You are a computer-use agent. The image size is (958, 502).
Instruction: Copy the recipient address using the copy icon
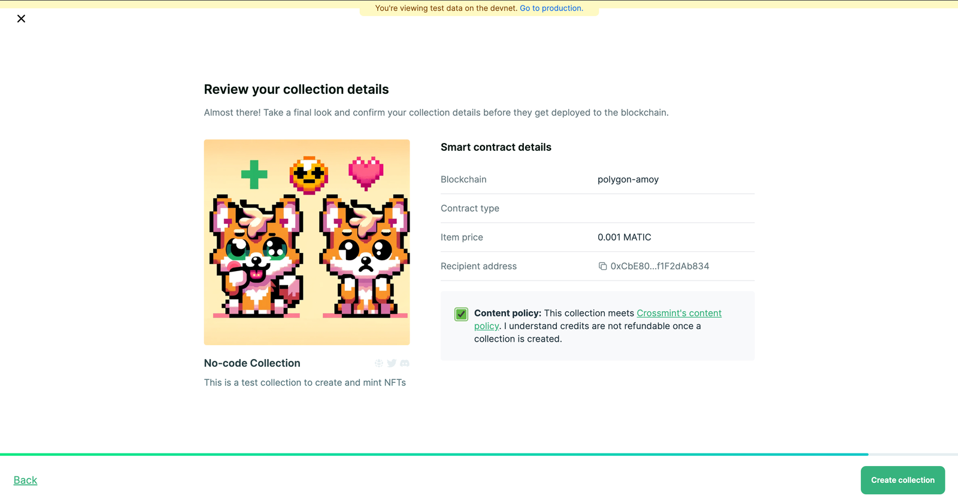point(602,266)
